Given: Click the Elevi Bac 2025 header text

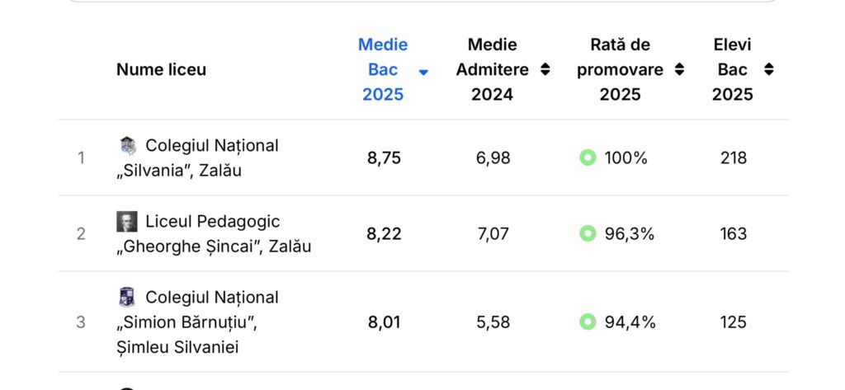Looking at the screenshot, I should click(733, 69).
